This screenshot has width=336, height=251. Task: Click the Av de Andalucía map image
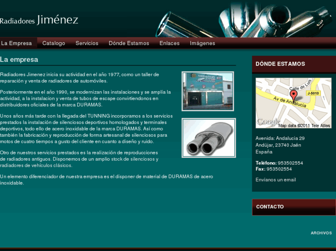point(293,103)
